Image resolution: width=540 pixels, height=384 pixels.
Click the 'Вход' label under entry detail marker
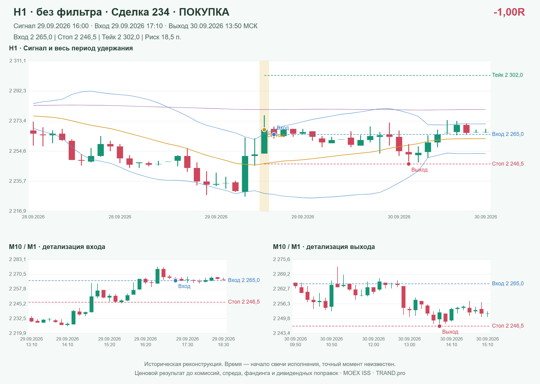pyautogui.click(x=184, y=286)
